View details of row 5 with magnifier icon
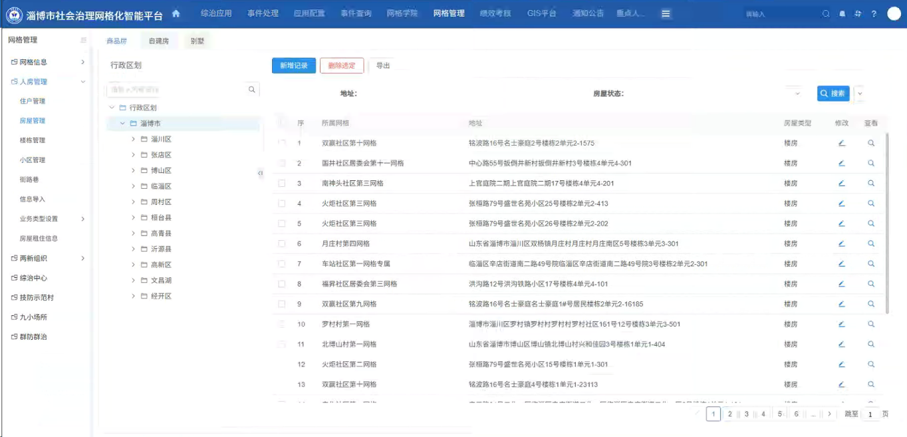 [870, 223]
